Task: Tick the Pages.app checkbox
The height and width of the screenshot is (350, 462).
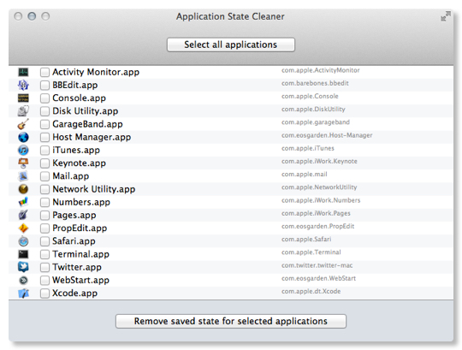Action: pyautogui.click(x=44, y=215)
